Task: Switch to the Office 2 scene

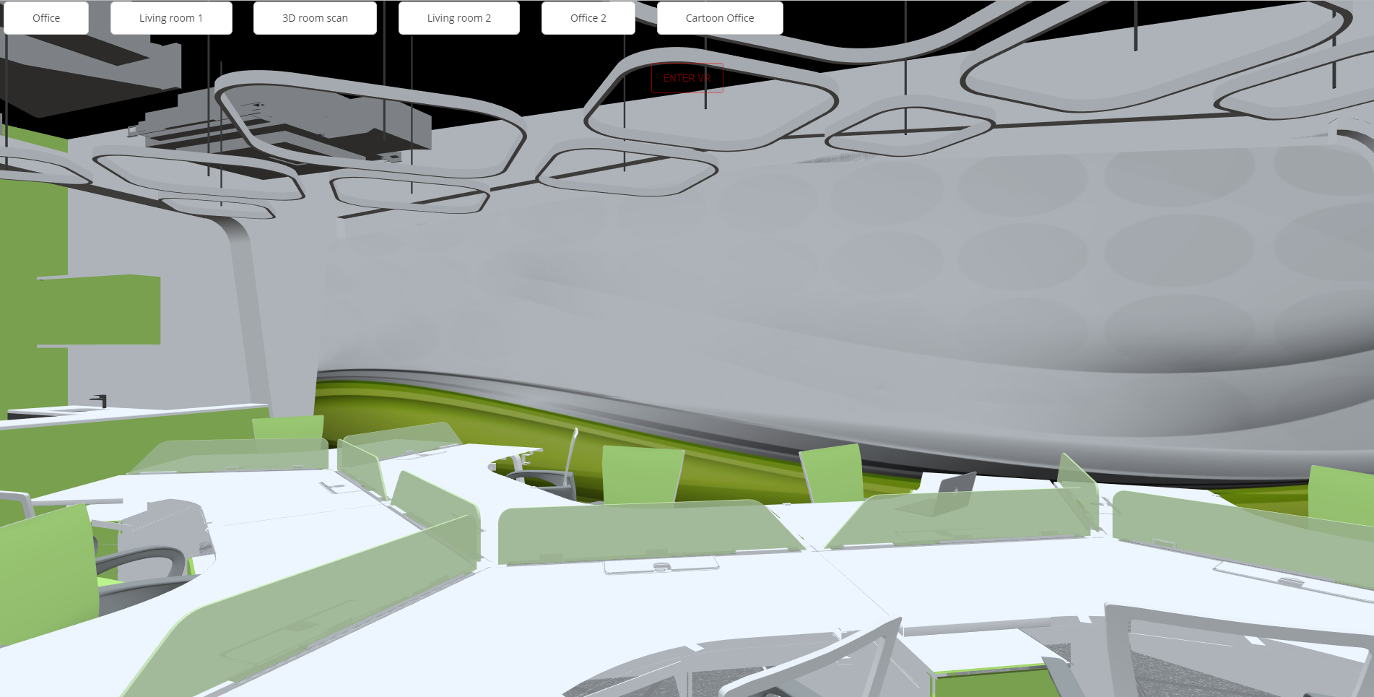Action: pos(588,18)
